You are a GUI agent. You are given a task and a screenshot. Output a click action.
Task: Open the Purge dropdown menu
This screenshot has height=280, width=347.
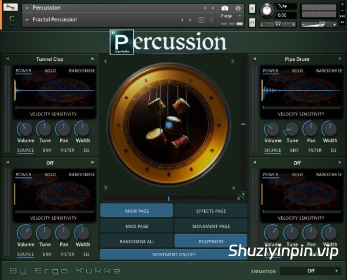pos(230,16)
